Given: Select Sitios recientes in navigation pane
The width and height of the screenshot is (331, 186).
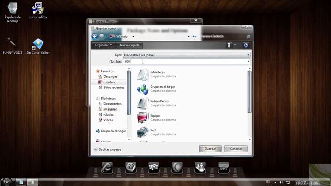Looking at the screenshot, I should point(114,87).
